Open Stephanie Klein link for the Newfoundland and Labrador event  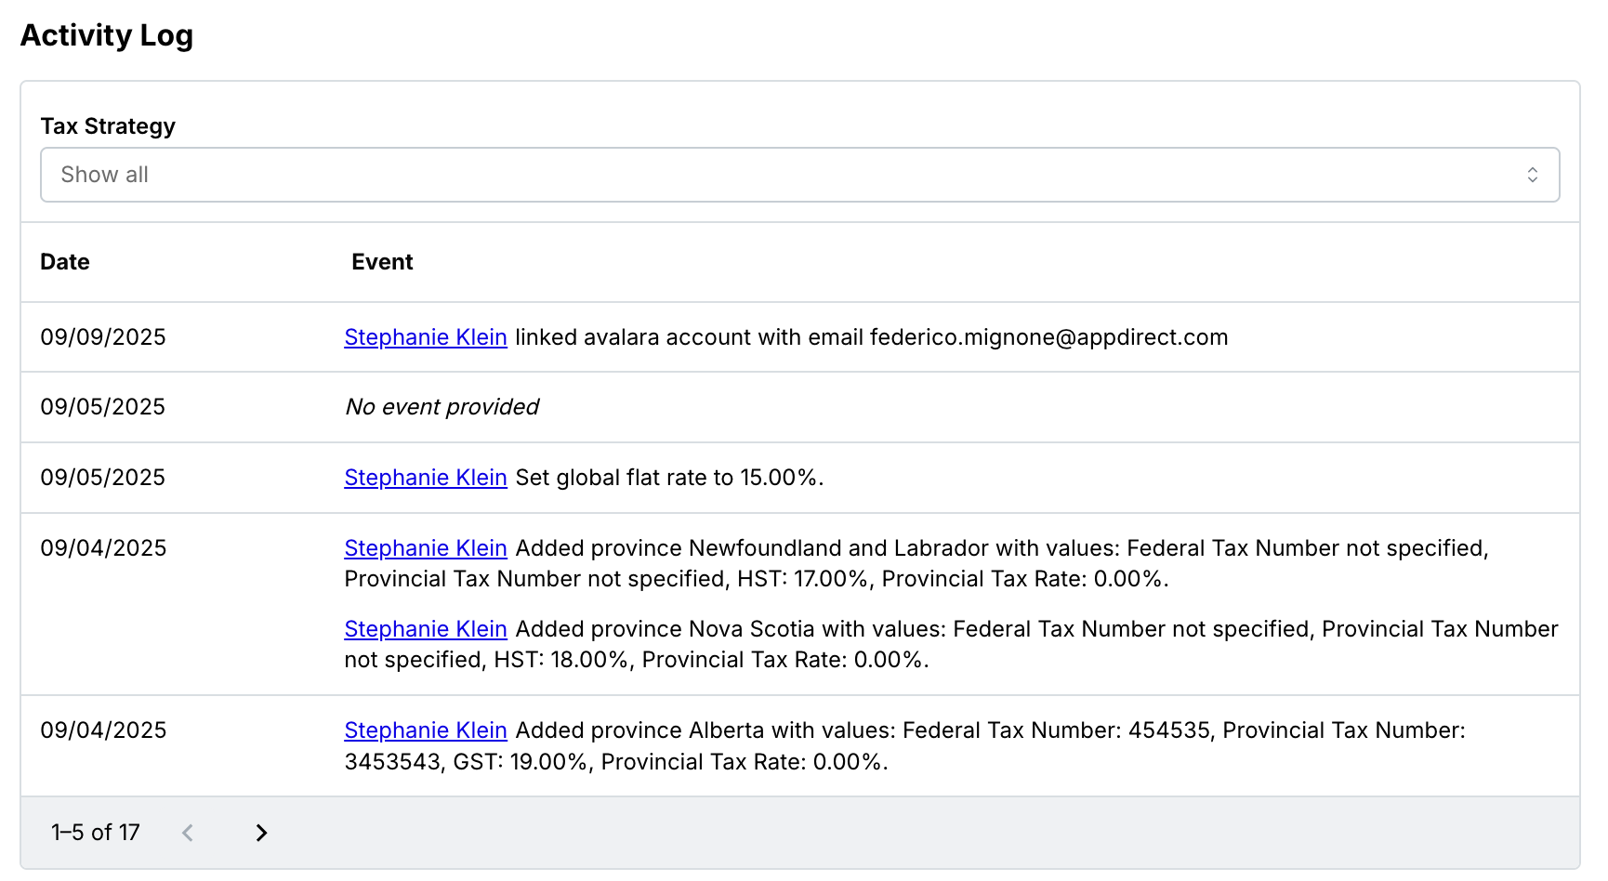click(x=425, y=548)
